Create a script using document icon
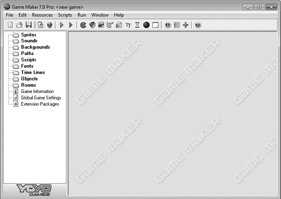Viewport: 281px width, 199px height. click(119, 25)
